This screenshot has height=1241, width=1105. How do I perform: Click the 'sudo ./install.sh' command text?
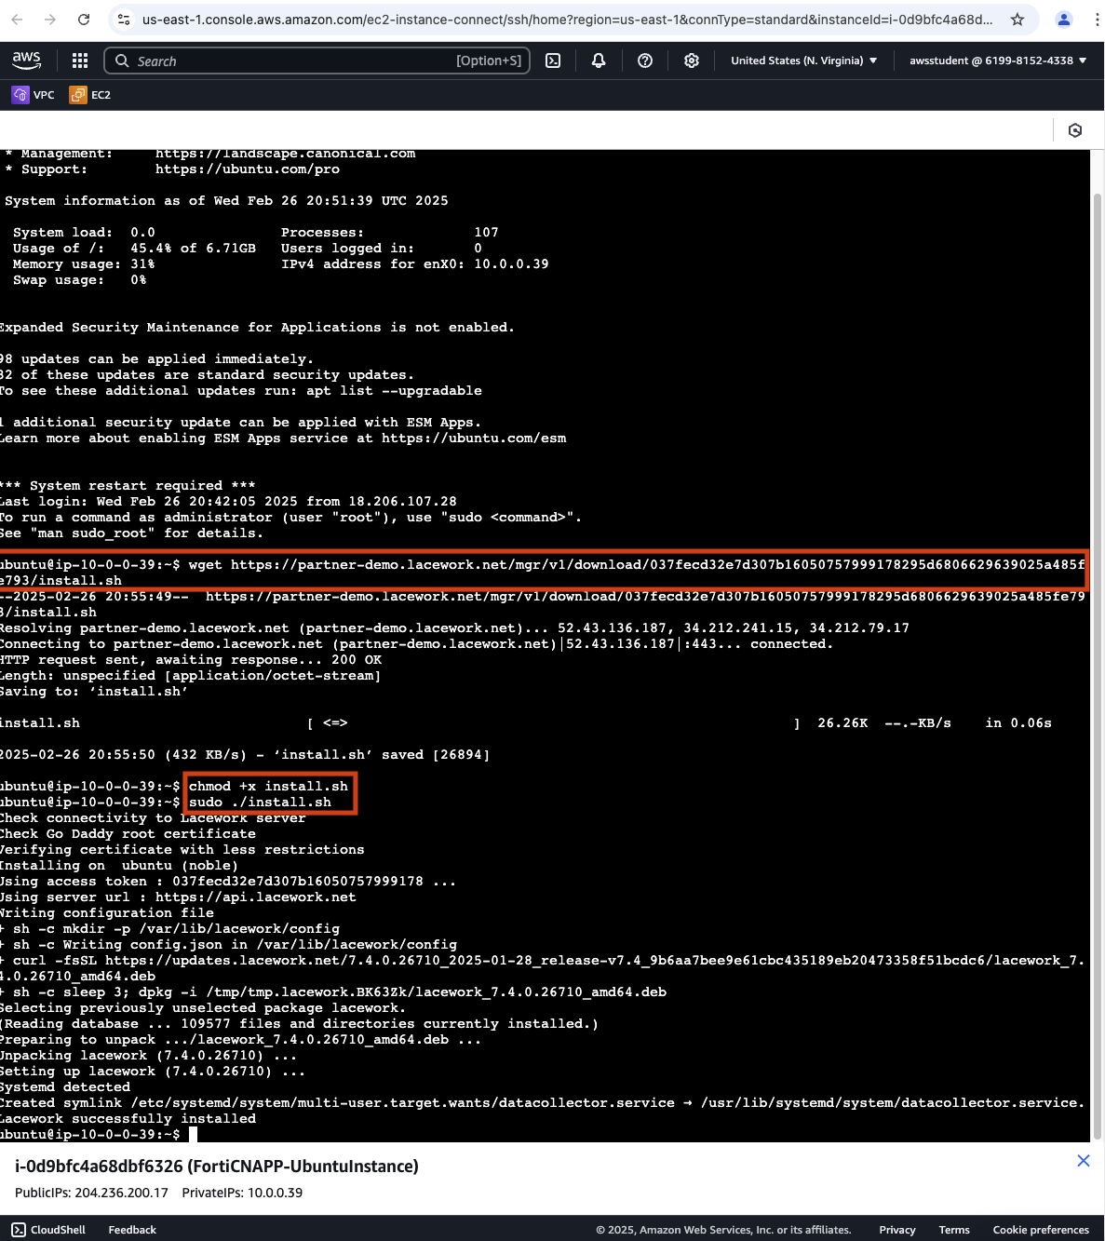[260, 803]
